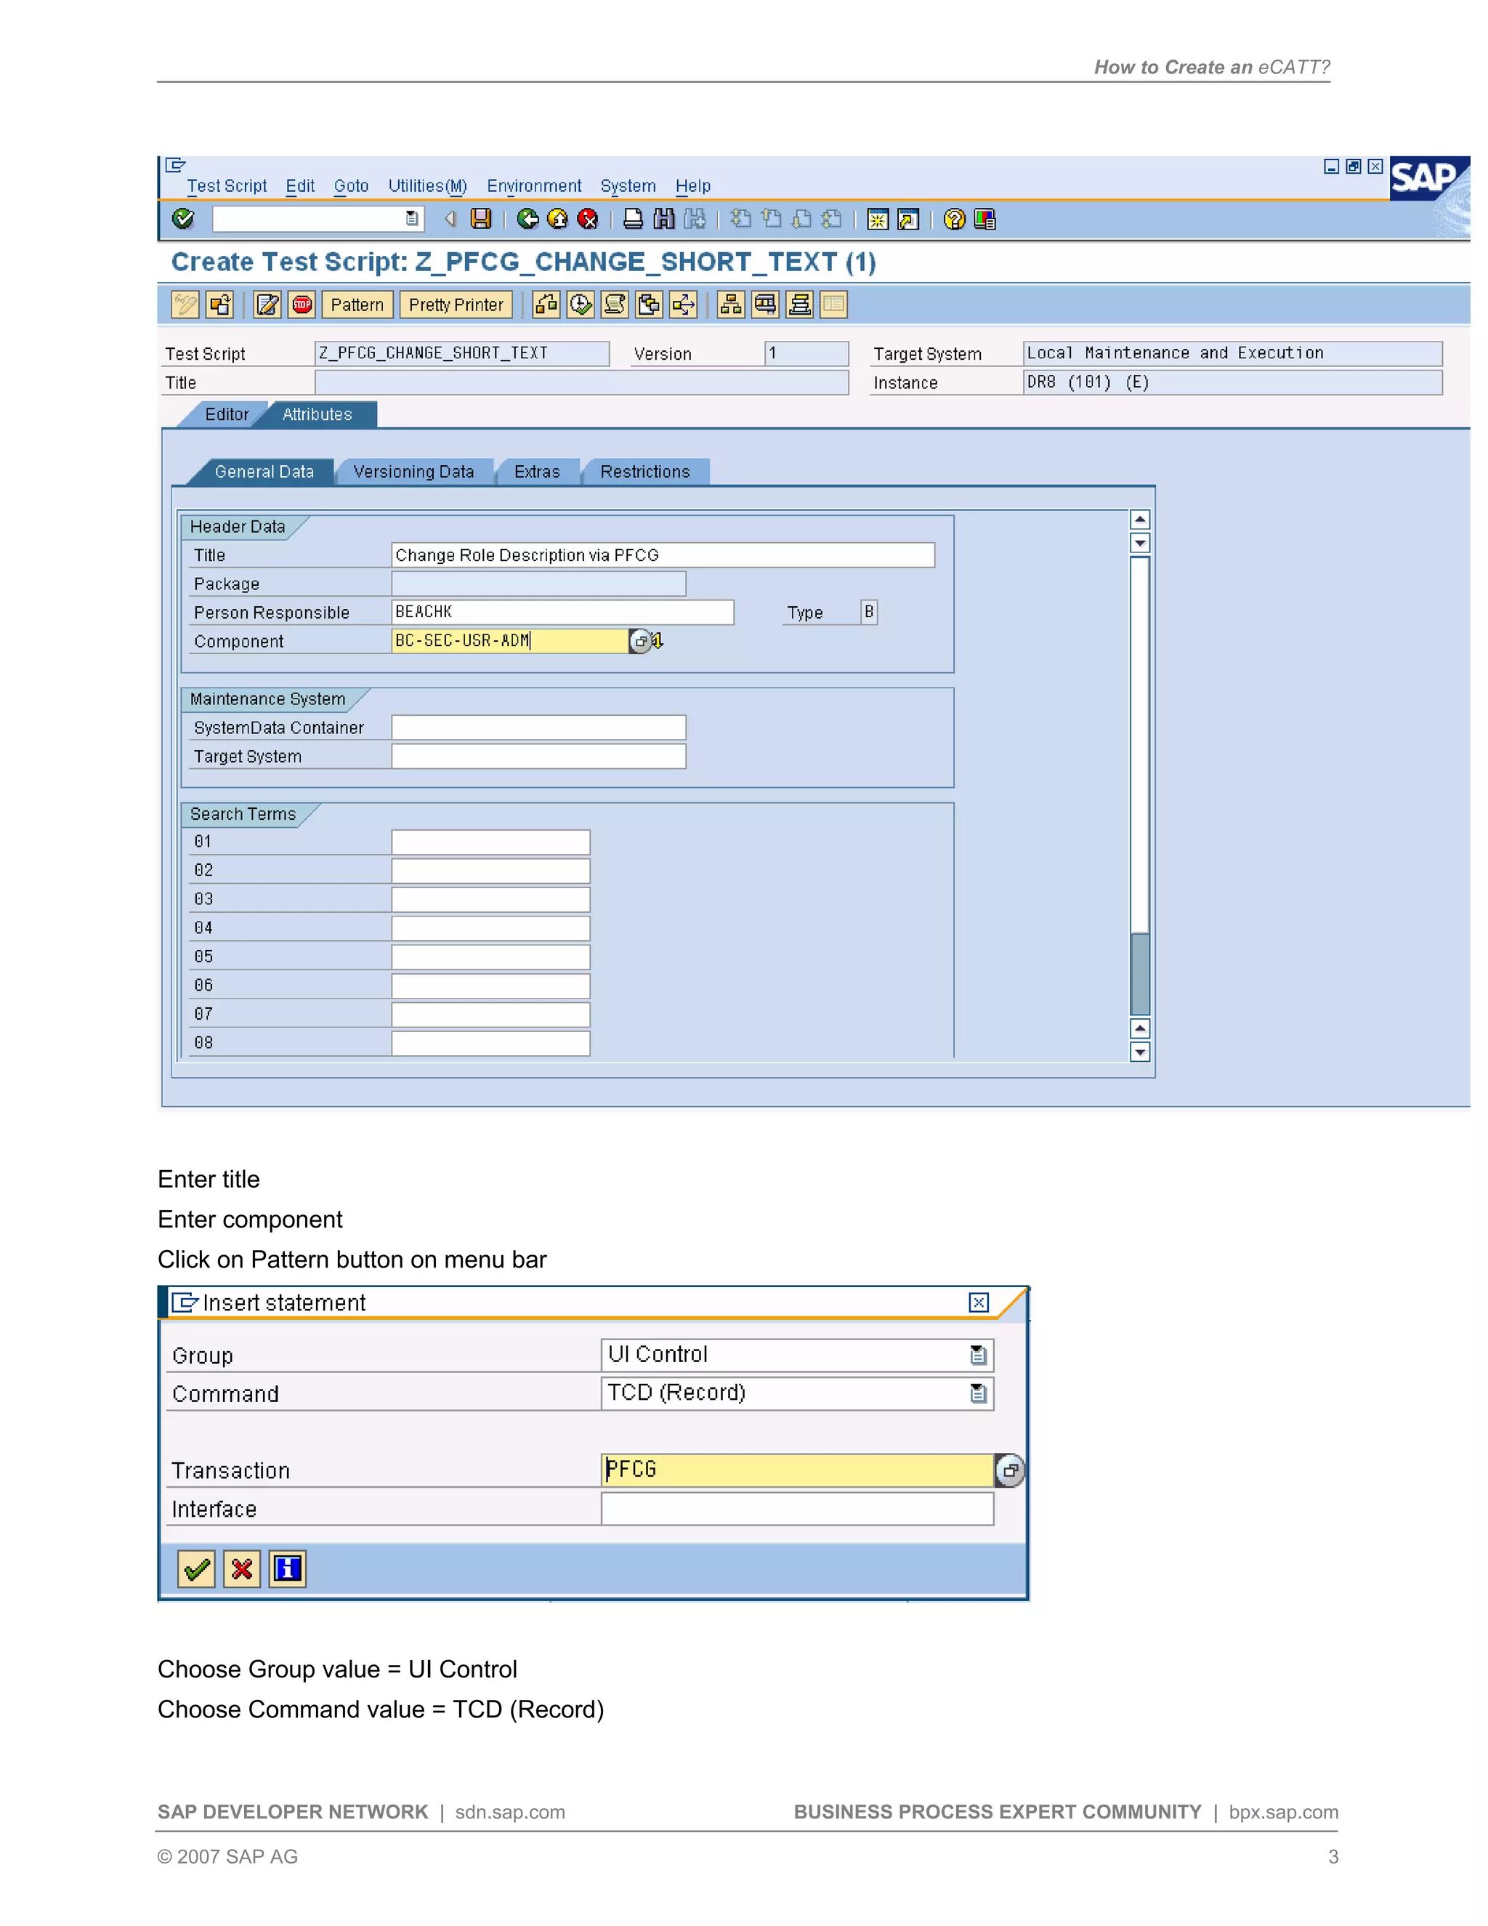The width and height of the screenshot is (1488, 1926).
Task: Click green checkmark in Insert statement dialog
Action: click(197, 1569)
